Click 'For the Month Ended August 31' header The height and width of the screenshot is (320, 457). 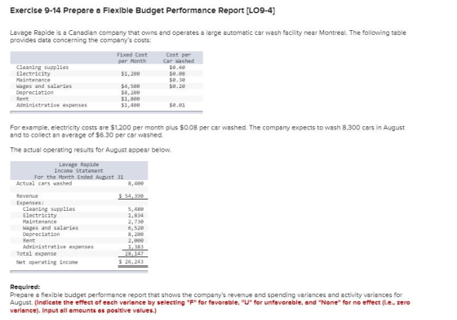(78, 178)
